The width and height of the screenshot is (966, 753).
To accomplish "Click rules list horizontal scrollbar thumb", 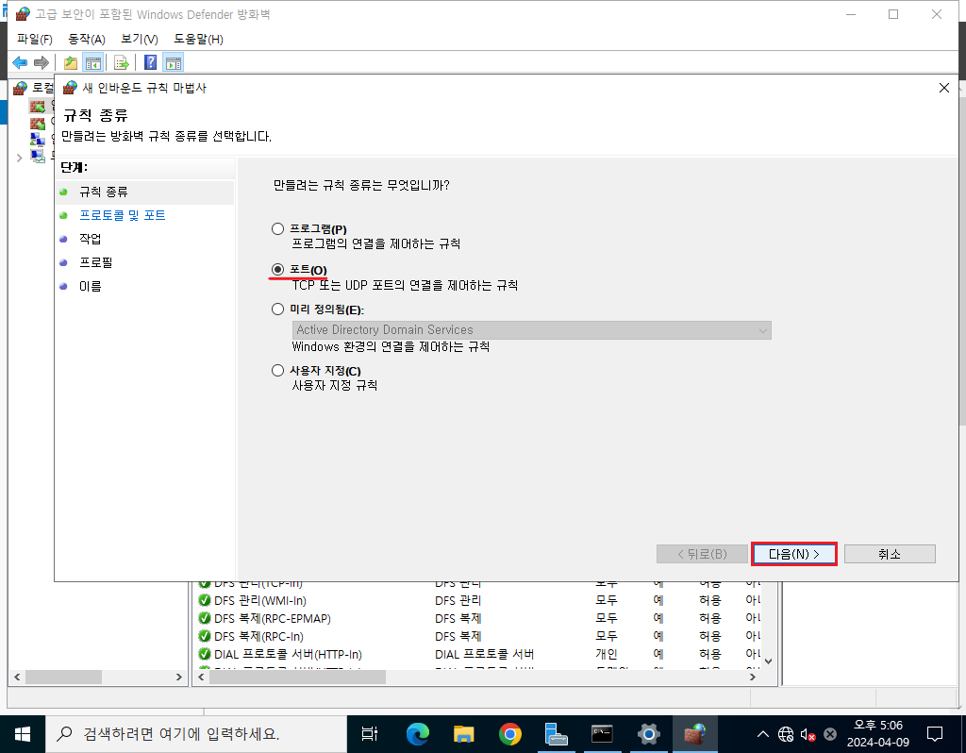I will 297,677.
